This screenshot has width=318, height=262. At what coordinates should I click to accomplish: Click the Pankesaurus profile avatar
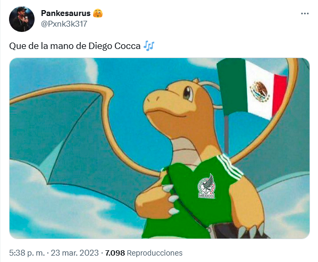click(x=22, y=19)
